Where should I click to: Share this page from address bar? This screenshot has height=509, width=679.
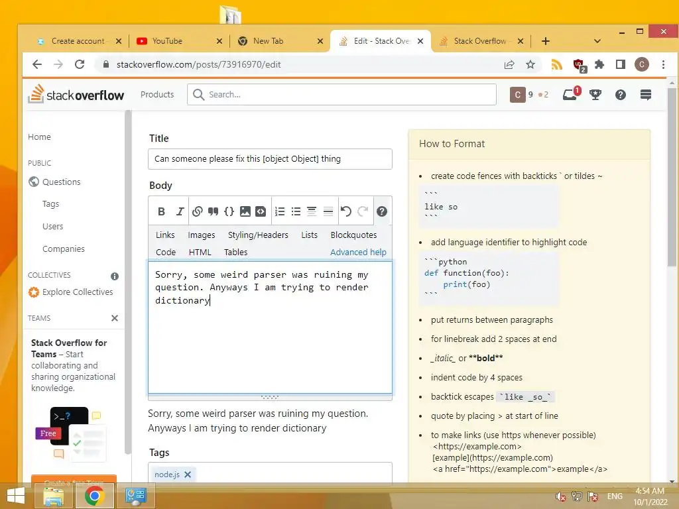click(509, 64)
